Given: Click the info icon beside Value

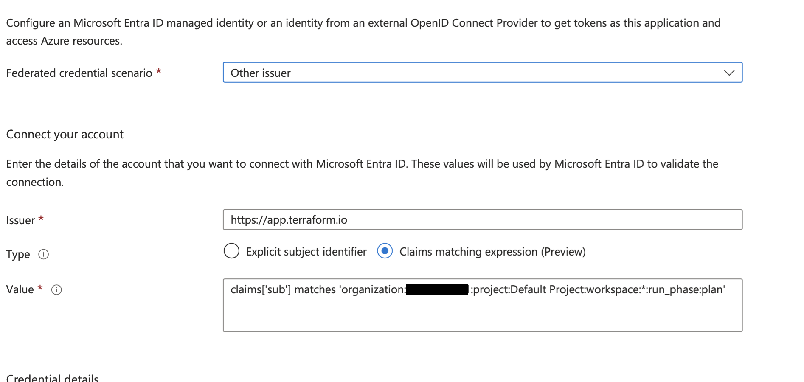Looking at the screenshot, I should point(56,290).
